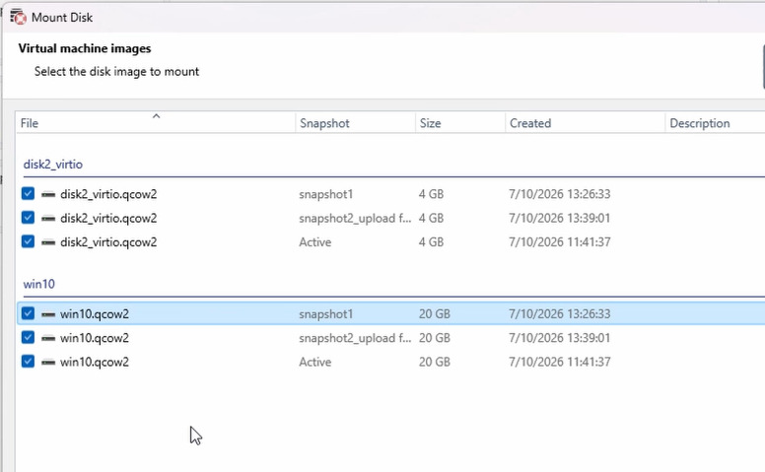The image size is (765, 472).
Task: Uncheck win10.qcow2 snapshot1 checkbox
Action: (x=28, y=313)
